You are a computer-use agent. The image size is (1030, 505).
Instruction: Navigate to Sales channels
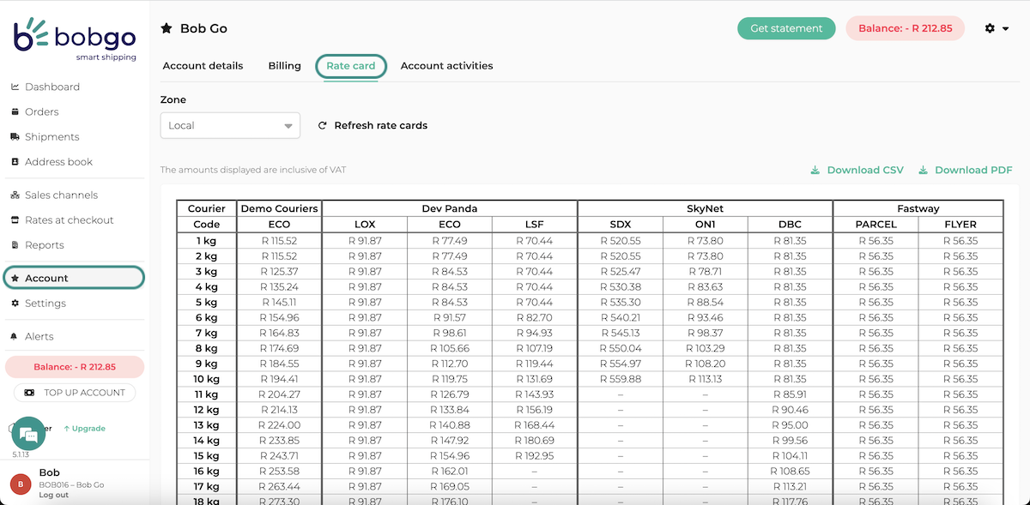pos(61,195)
